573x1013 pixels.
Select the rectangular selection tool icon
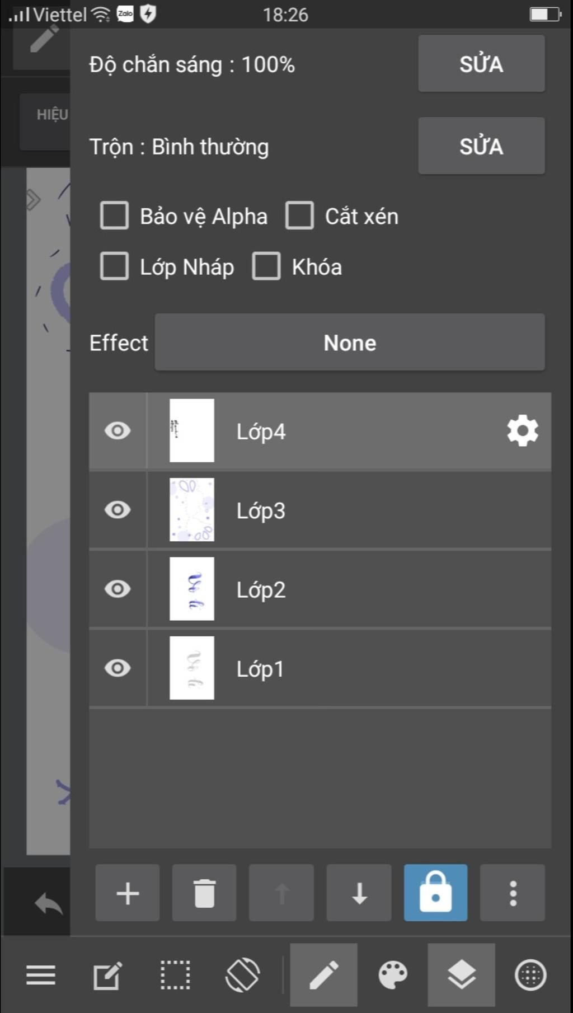click(175, 975)
